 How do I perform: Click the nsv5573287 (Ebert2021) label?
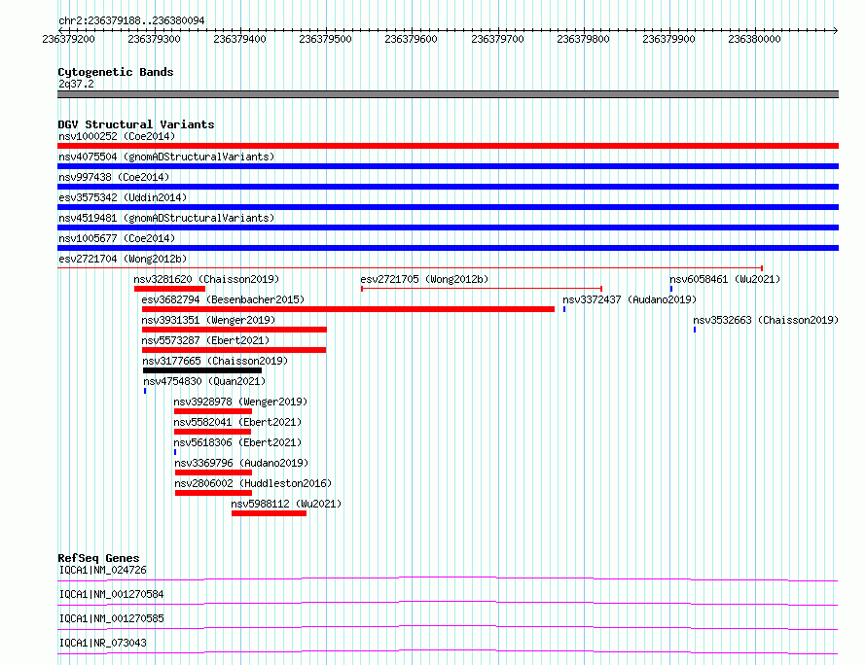(205, 340)
